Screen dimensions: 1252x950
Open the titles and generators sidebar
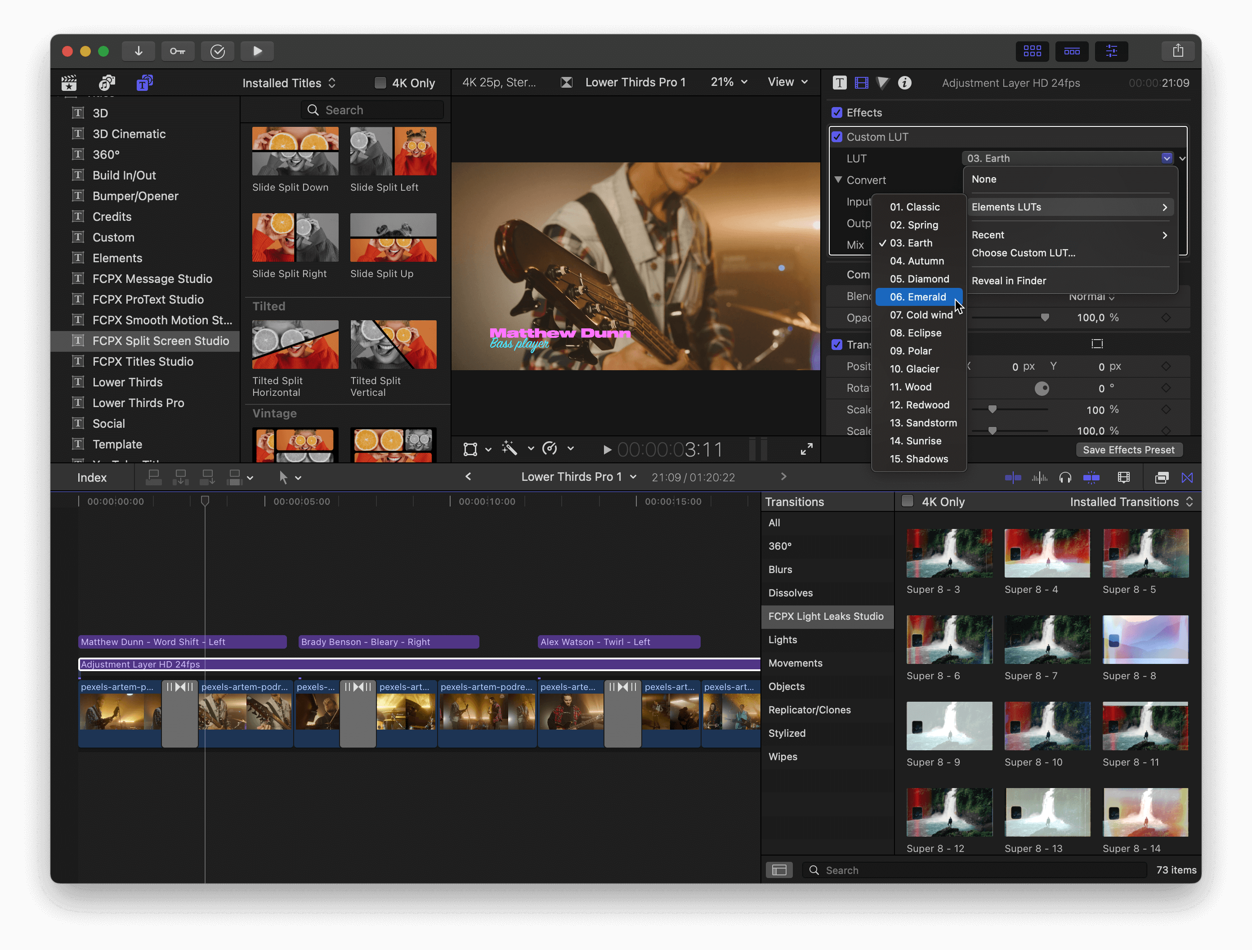144,83
